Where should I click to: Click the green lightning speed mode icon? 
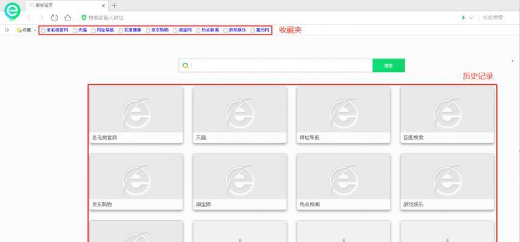tap(464, 18)
